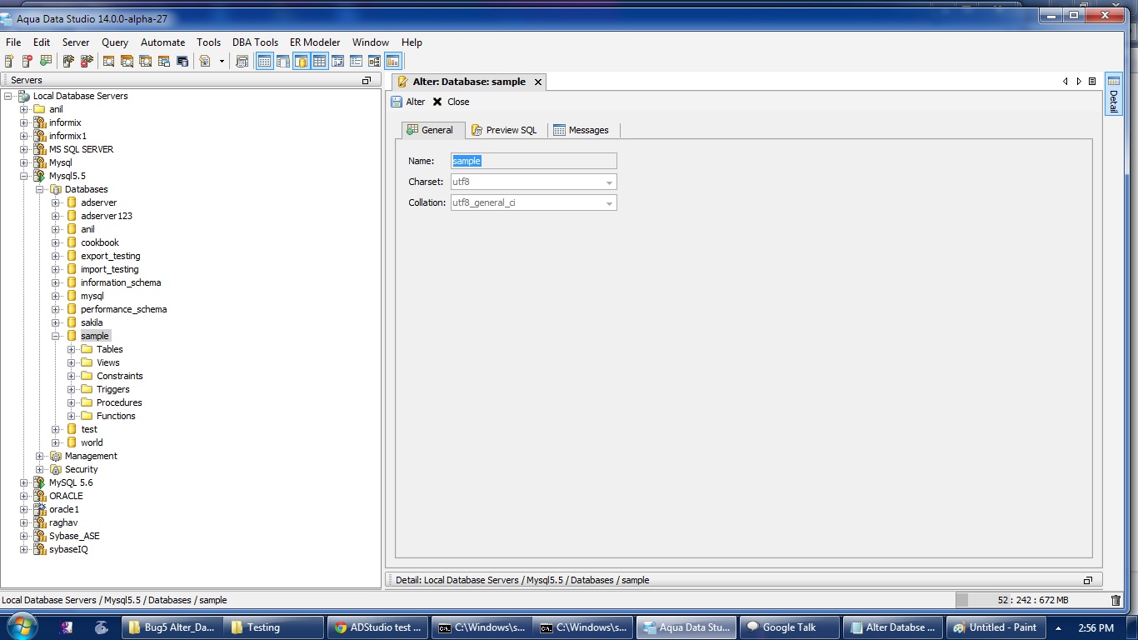Click the Alter button label
This screenshot has height=640, width=1138.
(x=416, y=102)
